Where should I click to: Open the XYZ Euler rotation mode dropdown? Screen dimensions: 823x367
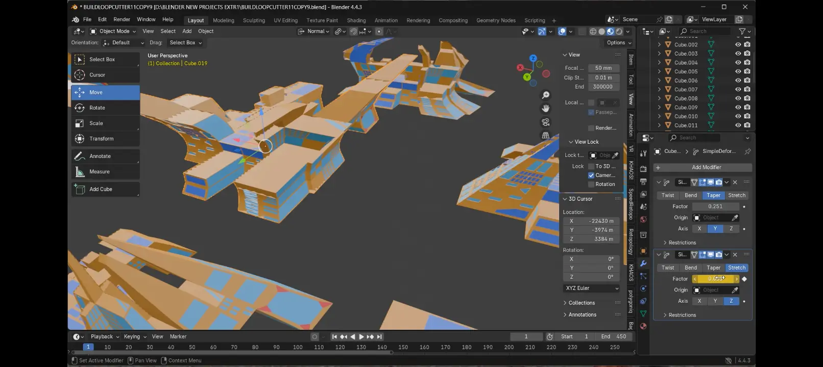pyautogui.click(x=592, y=288)
